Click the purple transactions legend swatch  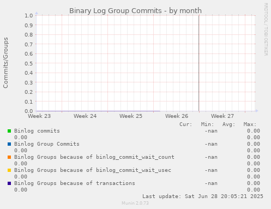(x=9, y=183)
